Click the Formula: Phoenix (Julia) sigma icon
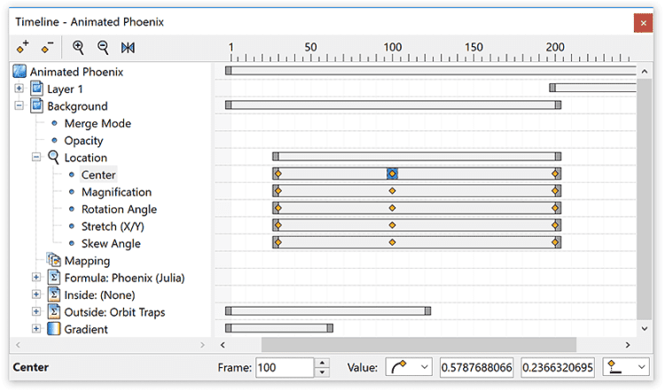665x391 pixels. pos(54,278)
